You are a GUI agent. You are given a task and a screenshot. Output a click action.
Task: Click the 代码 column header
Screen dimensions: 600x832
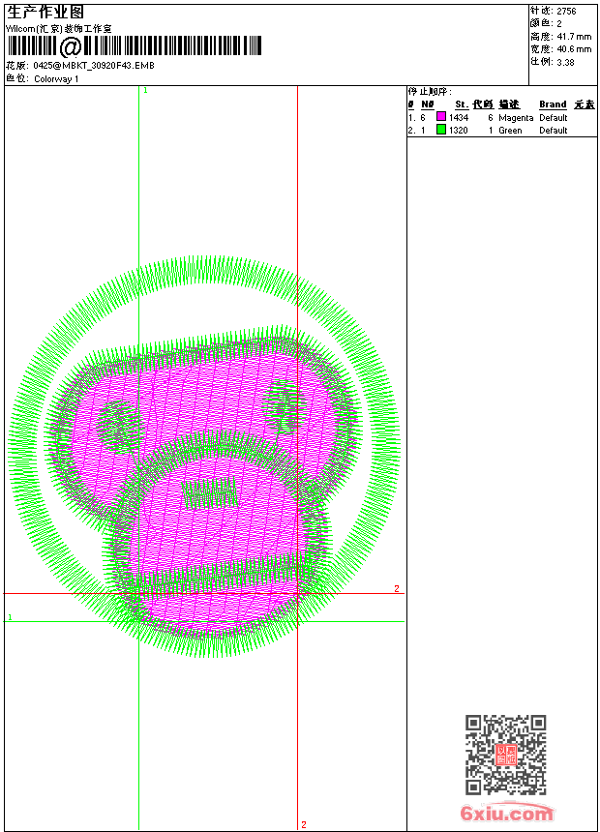(483, 104)
